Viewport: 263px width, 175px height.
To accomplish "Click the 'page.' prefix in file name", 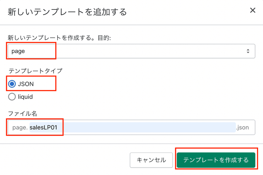I will pyautogui.click(x=20, y=127).
